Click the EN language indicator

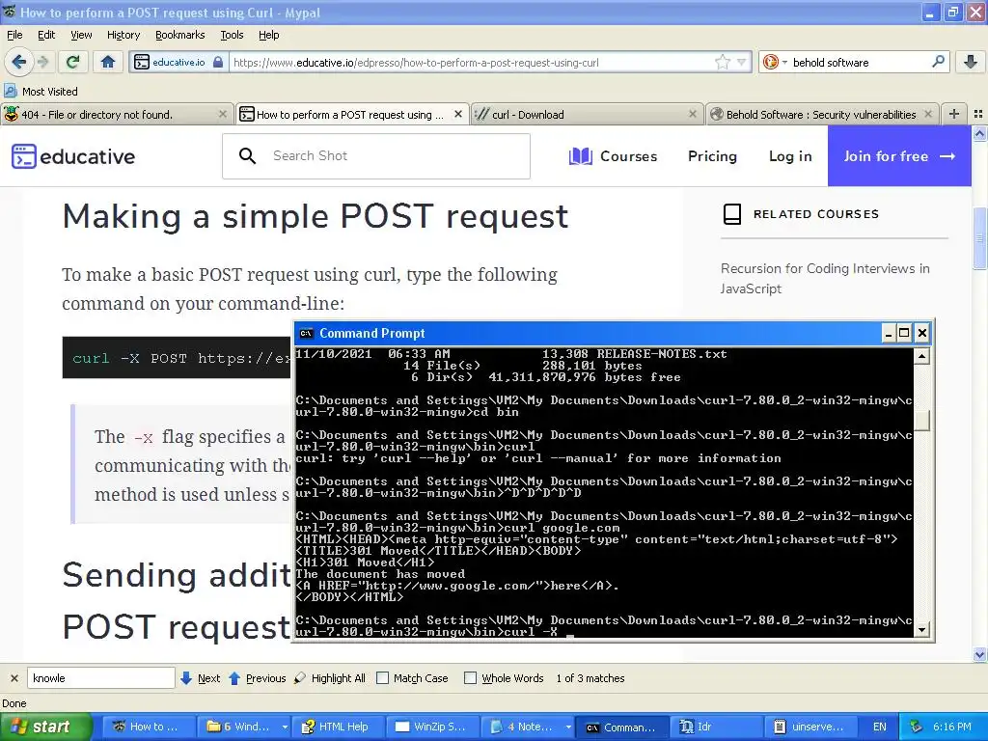(x=880, y=727)
